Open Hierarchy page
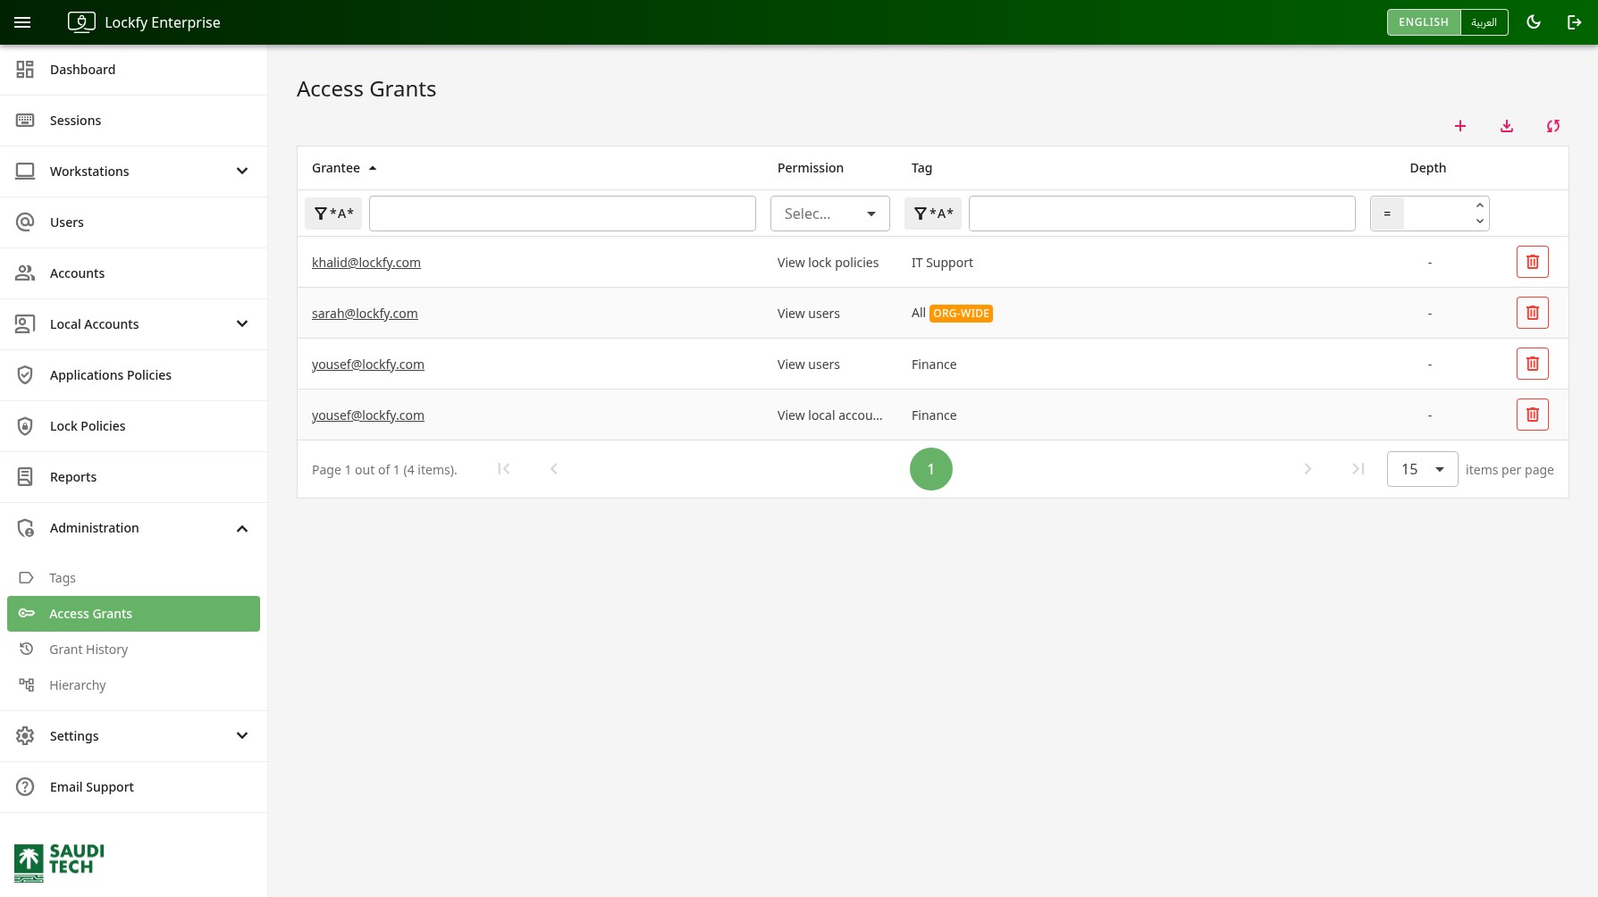Viewport: 1598px width, 897px height. point(134,685)
